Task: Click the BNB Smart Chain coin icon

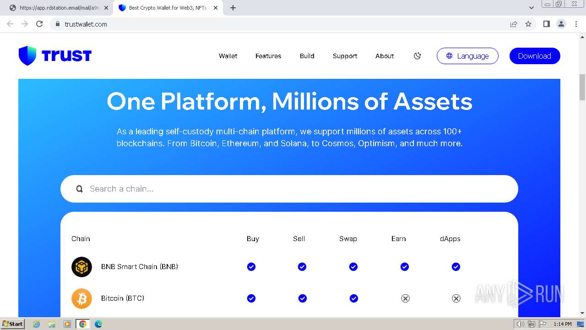Action: 81,267
